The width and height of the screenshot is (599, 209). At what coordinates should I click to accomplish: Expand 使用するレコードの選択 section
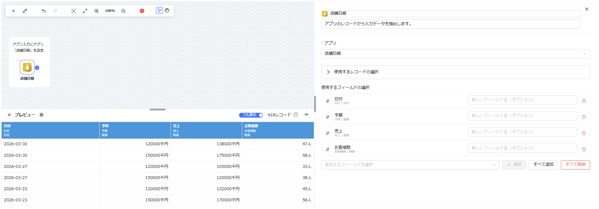pyautogui.click(x=455, y=72)
